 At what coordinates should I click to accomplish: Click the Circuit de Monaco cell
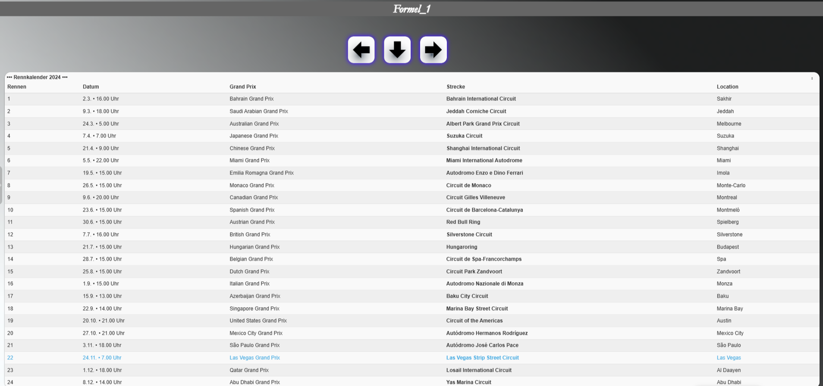469,185
